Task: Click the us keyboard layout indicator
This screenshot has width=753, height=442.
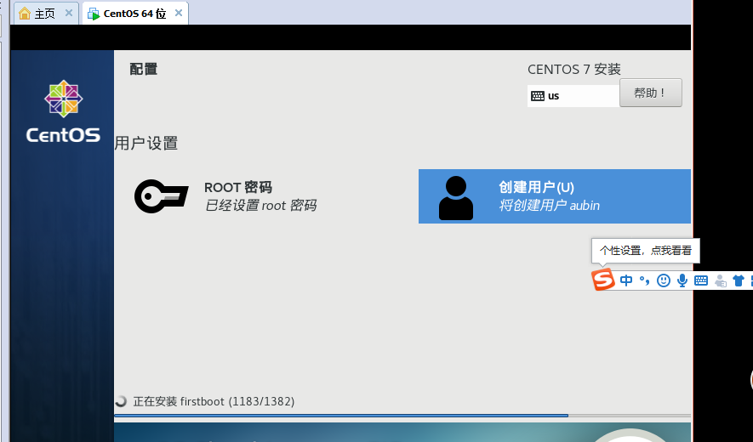Action: pyautogui.click(x=573, y=96)
